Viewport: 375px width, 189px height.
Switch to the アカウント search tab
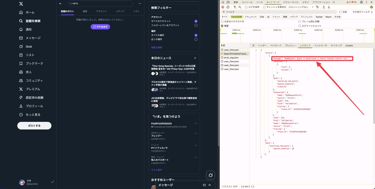(x=102, y=11)
